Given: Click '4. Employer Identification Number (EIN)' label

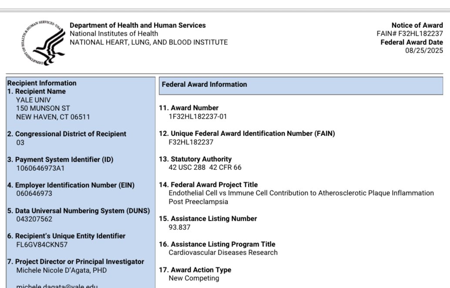Looking at the screenshot, I should [x=71, y=185].
